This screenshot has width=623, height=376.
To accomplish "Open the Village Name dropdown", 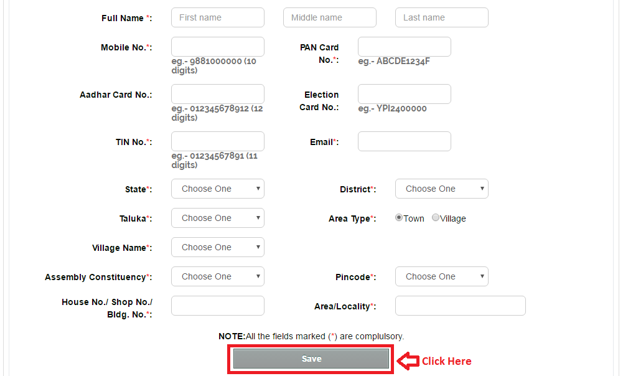I will pos(217,247).
